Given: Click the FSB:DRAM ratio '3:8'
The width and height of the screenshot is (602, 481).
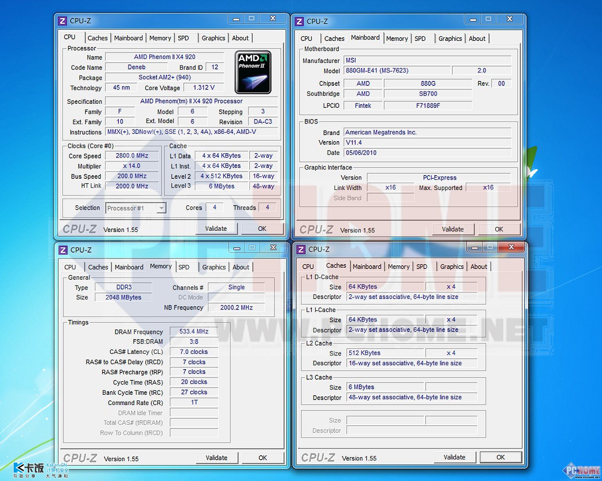Looking at the screenshot, I should click(194, 342).
